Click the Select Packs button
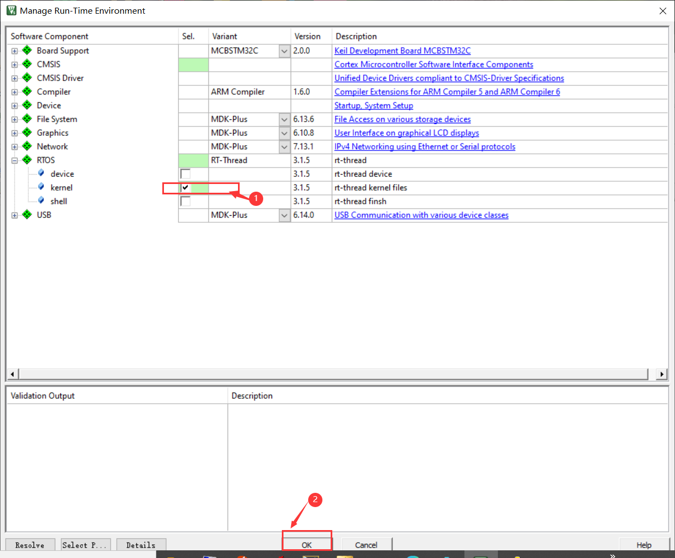675x558 pixels. coord(86,544)
